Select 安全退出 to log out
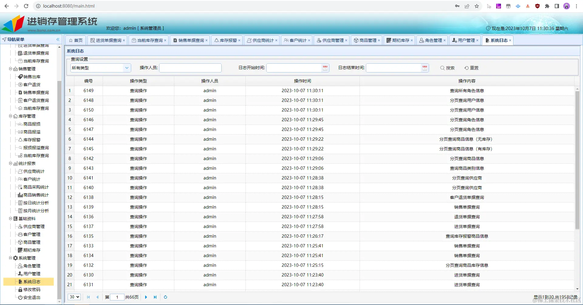The image size is (583, 305). pos(32,297)
